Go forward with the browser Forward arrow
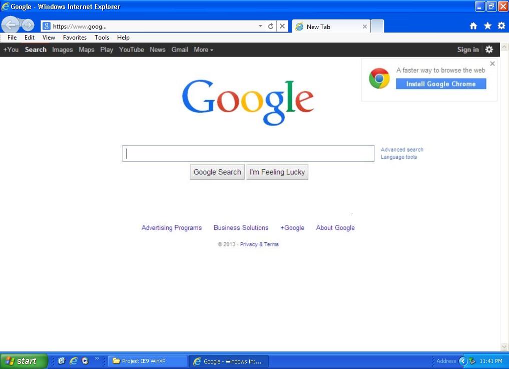 (x=28, y=25)
